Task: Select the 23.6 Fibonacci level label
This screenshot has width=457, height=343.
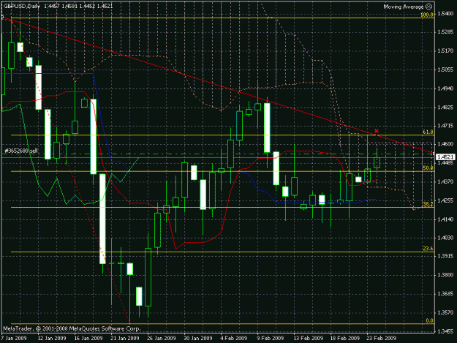Action: point(428,249)
